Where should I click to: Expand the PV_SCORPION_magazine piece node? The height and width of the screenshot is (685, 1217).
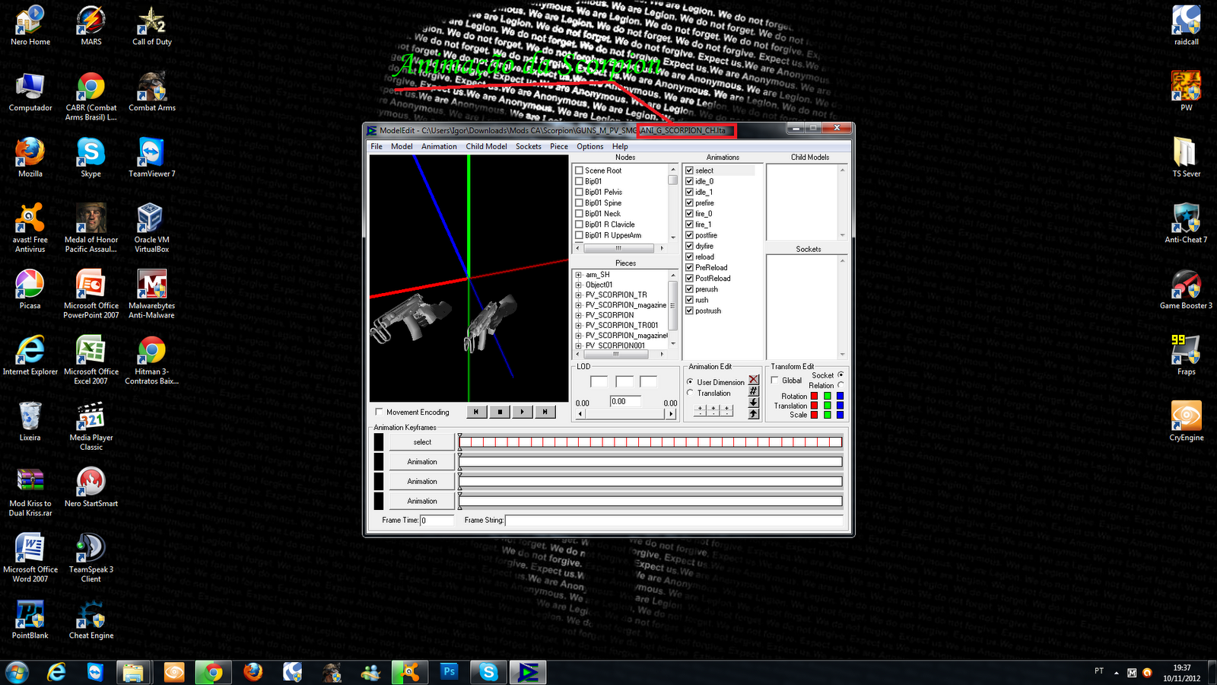[x=579, y=305]
